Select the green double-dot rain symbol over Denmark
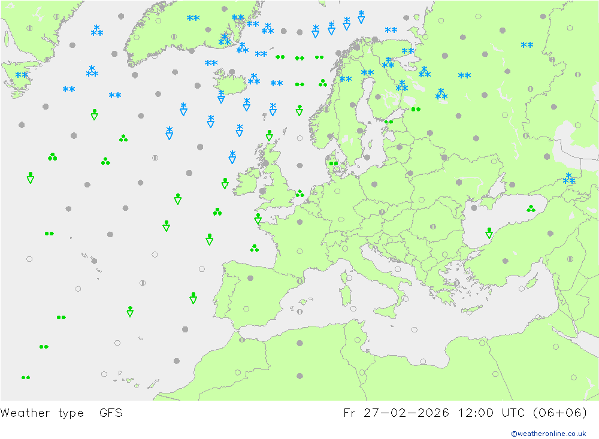Screen dimensions: 599x439 coord(334,163)
